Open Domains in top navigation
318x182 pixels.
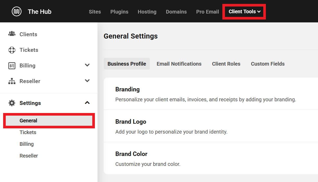tap(176, 12)
